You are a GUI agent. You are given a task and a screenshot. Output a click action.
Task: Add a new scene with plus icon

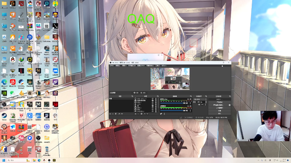pyautogui.click(x=110, y=114)
